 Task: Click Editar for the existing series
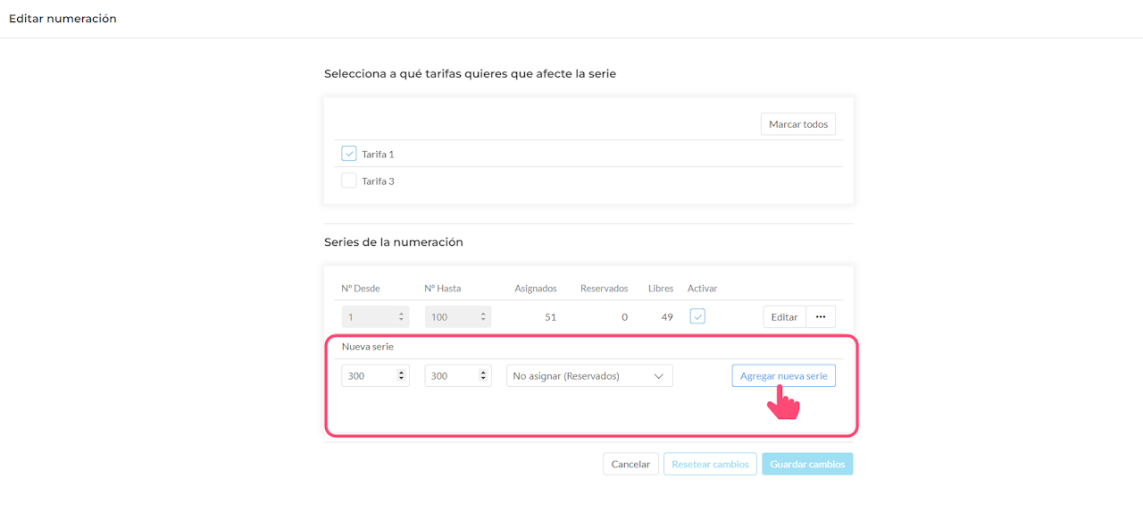(x=784, y=317)
